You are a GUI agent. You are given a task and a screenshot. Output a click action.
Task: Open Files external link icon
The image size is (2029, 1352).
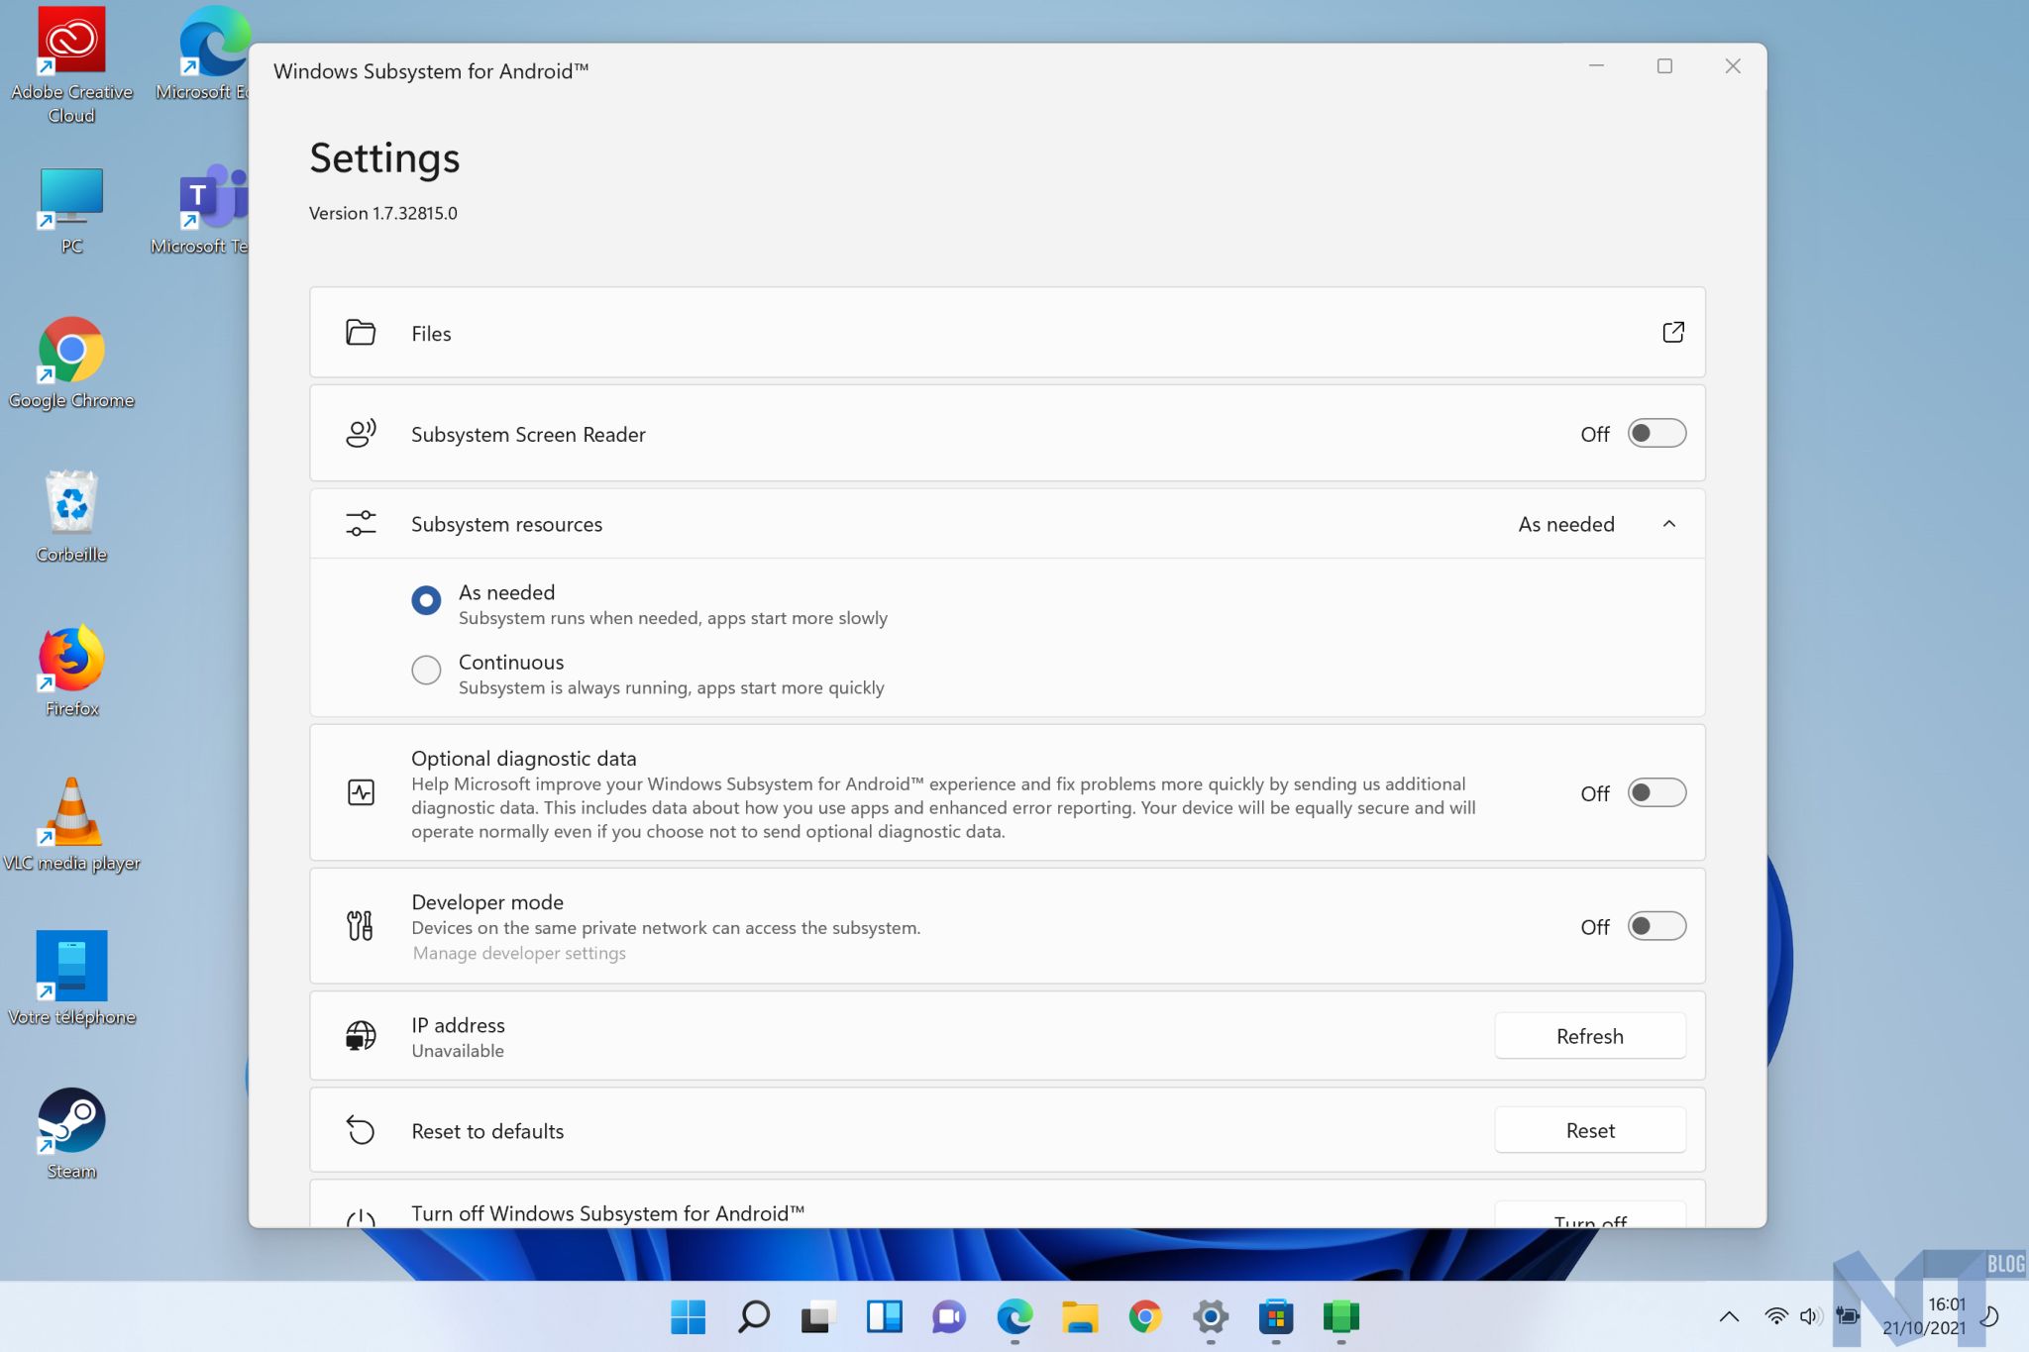1672,333
